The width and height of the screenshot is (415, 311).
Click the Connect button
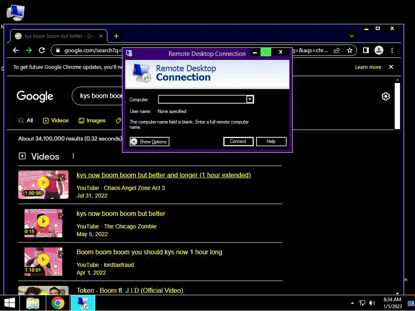click(238, 141)
